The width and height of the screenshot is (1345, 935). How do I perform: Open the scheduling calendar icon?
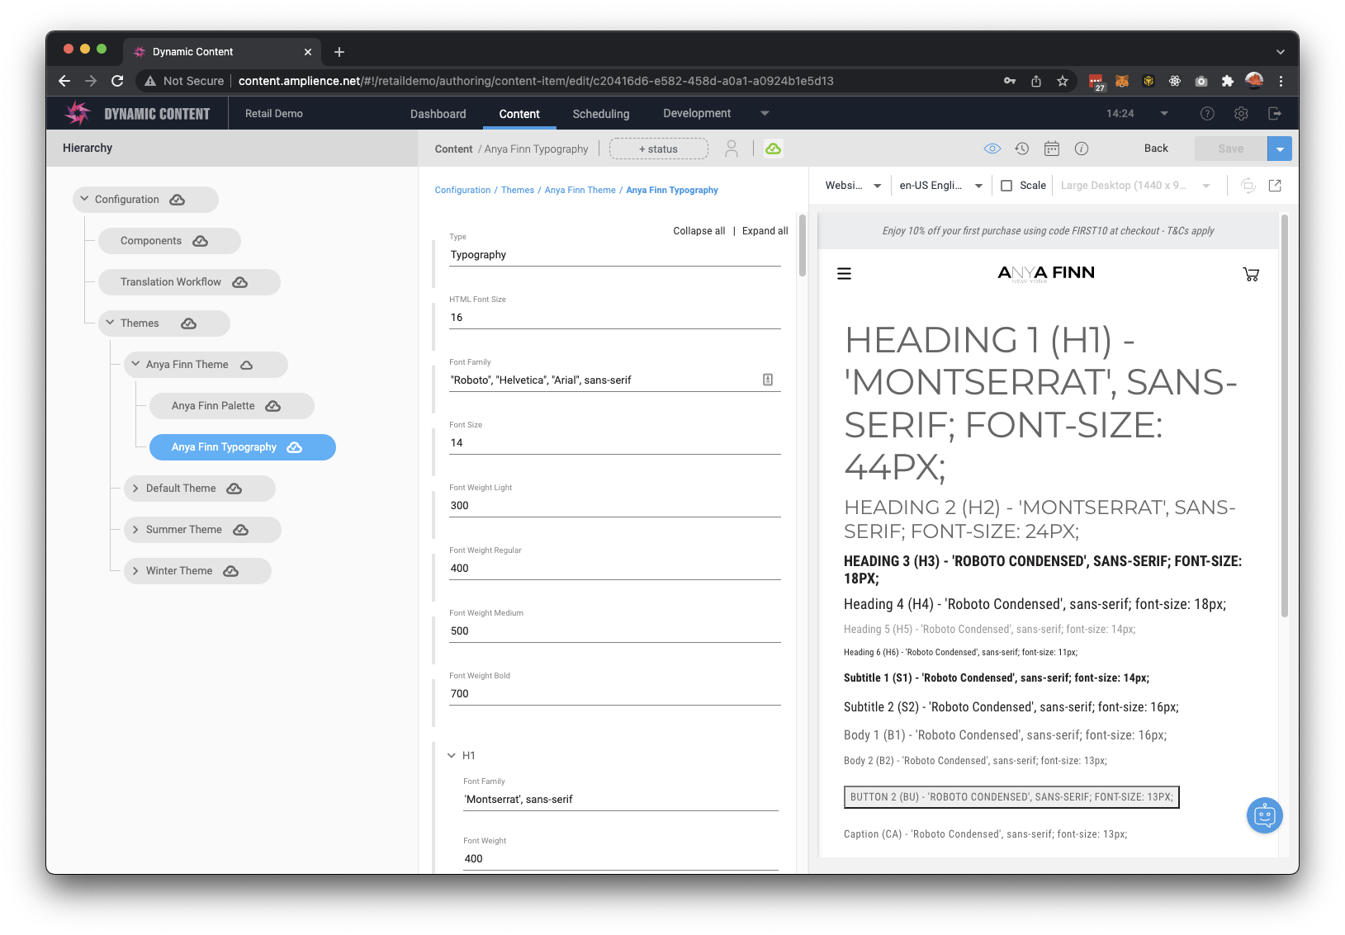pyautogui.click(x=1052, y=149)
